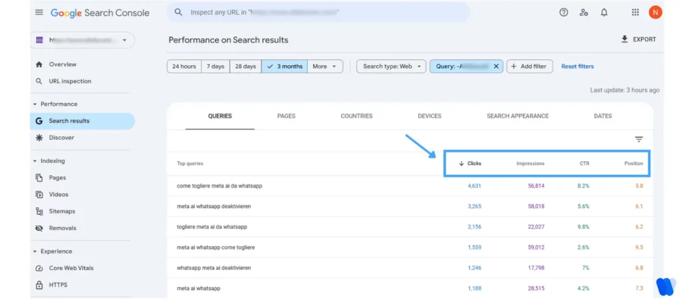Viewport: 681px width, 300px height.
Task: Click query 'come togliere meta ai da whatsapp'
Action: pyautogui.click(x=219, y=186)
